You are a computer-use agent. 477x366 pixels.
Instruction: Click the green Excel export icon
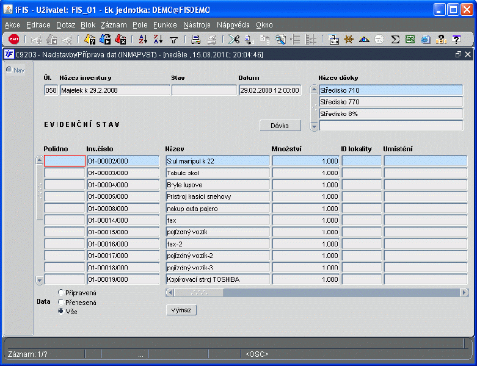(x=410, y=39)
